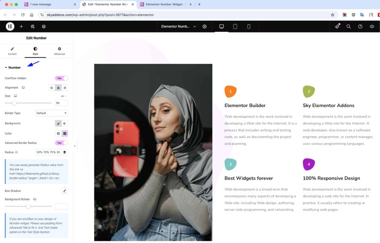Click responsive device icon beside Alignment
Image resolution: width=380 pixels, height=243 pixels.
pyautogui.click(x=23, y=88)
